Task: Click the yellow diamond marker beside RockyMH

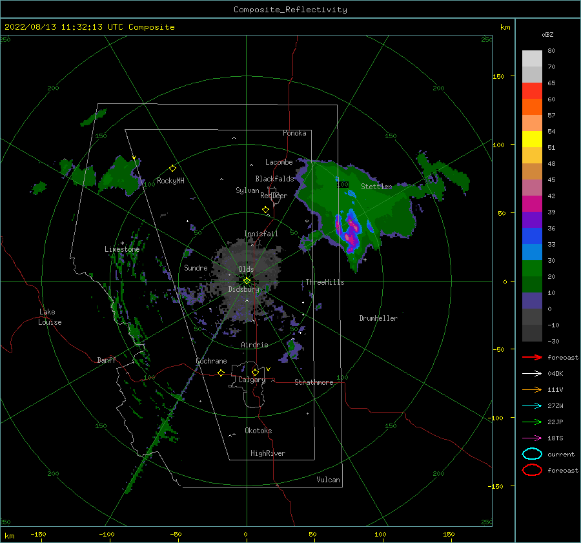Action: [172, 169]
